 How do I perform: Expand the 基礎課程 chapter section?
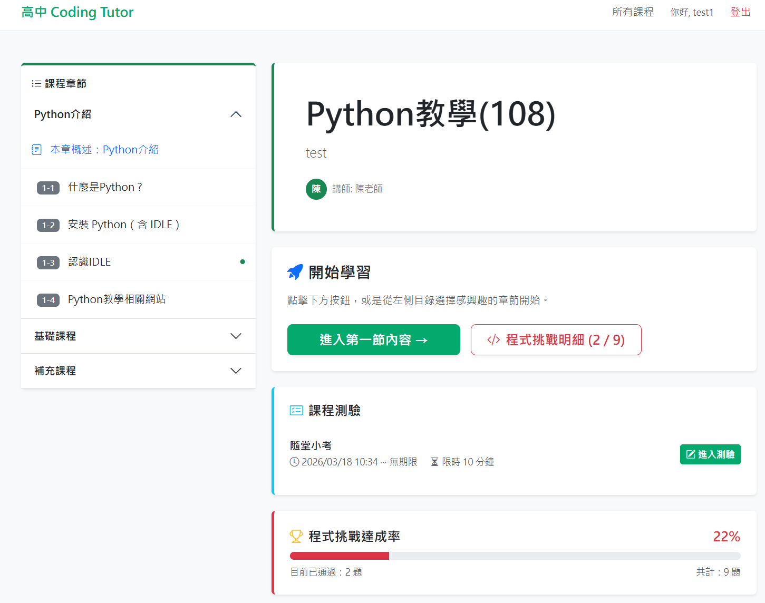click(x=236, y=336)
